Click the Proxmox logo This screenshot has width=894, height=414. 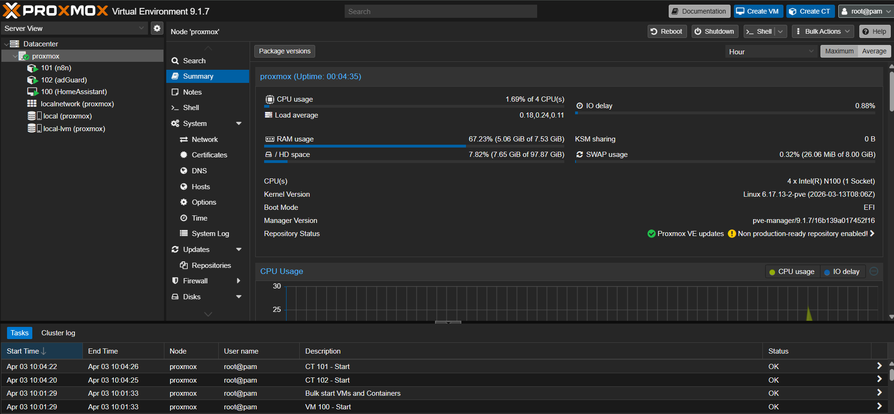click(x=55, y=11)
